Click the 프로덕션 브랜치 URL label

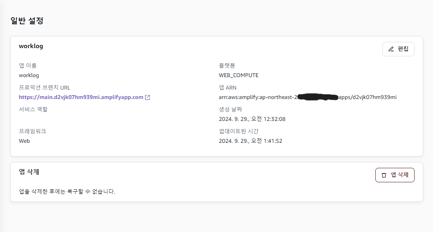(x=45, y=88)
